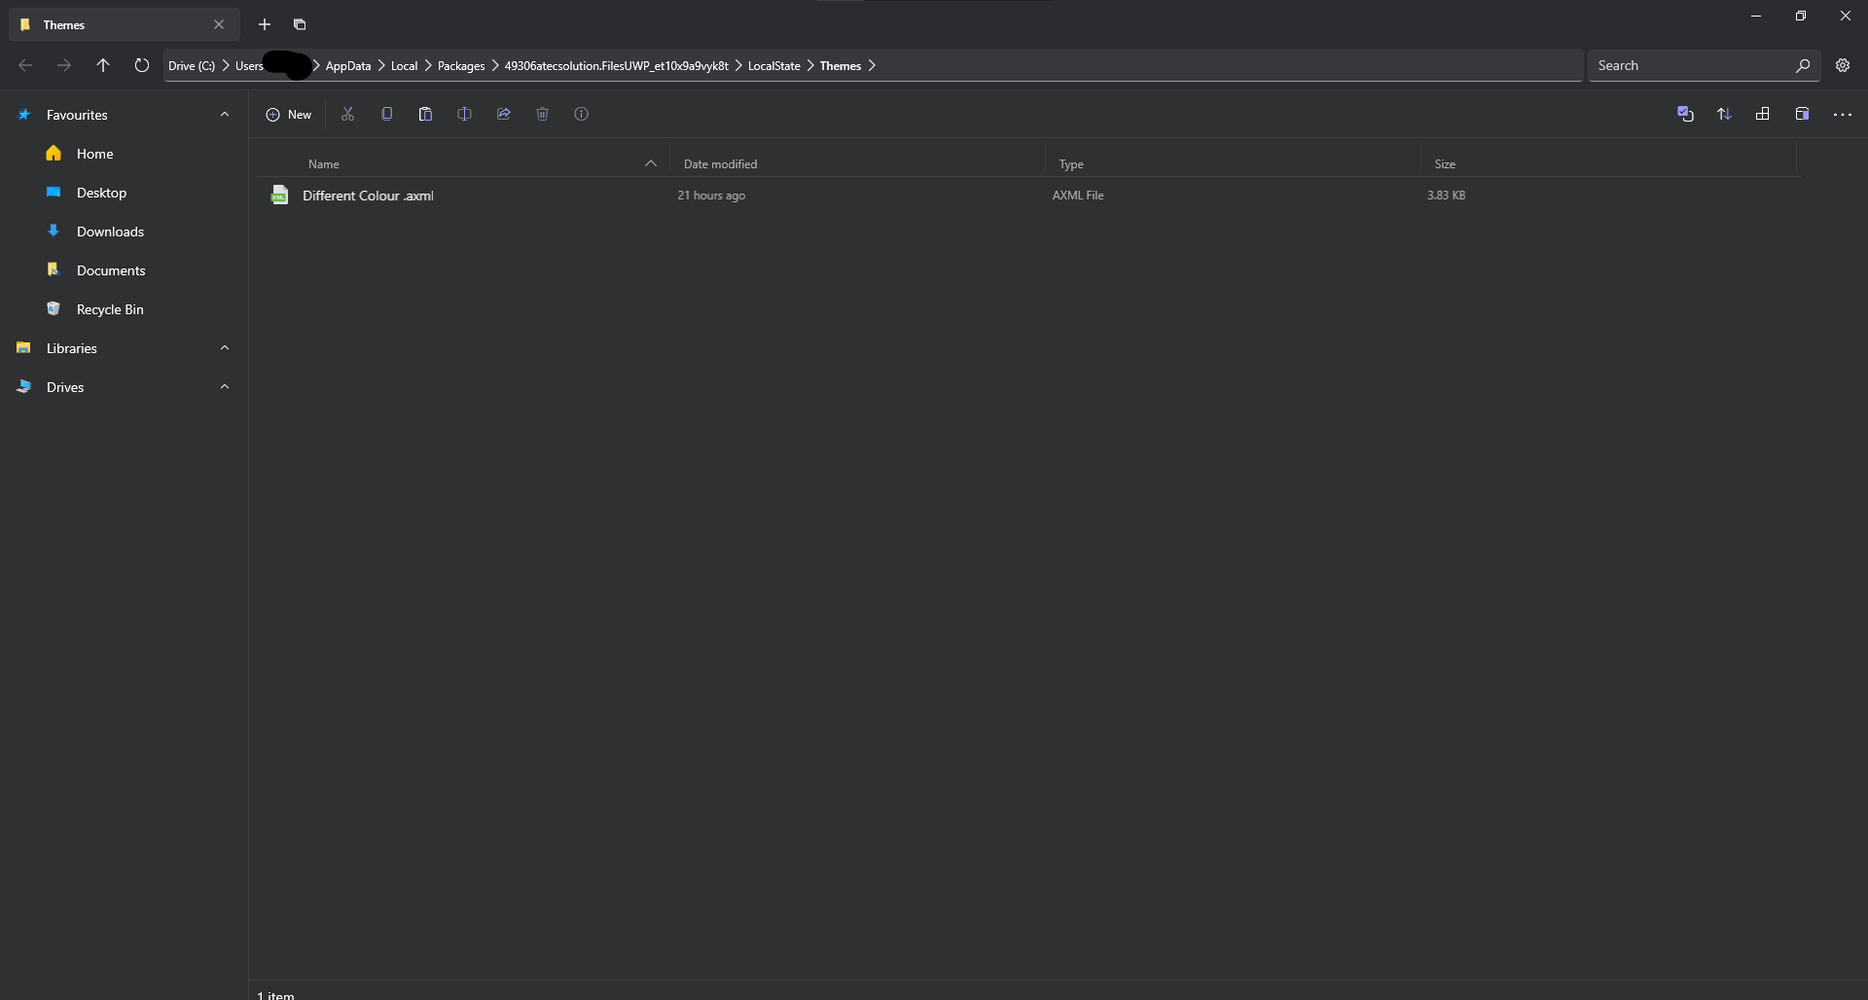Click the search magnifier icon

pyautogui.click(x=1802, y=65)
